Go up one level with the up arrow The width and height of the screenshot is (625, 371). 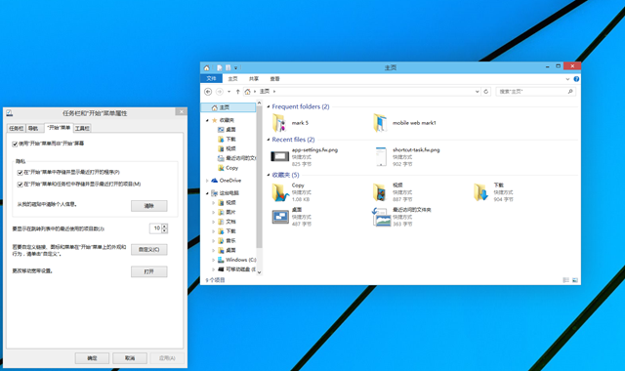238,92
